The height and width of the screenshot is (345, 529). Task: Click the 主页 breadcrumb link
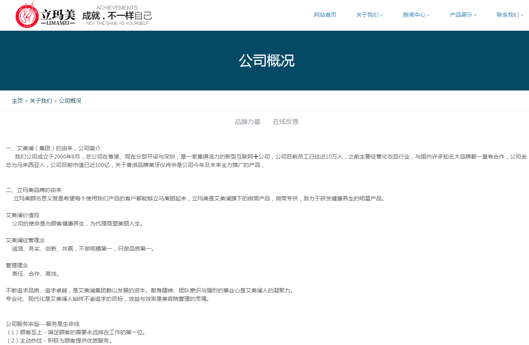point(17,101)
